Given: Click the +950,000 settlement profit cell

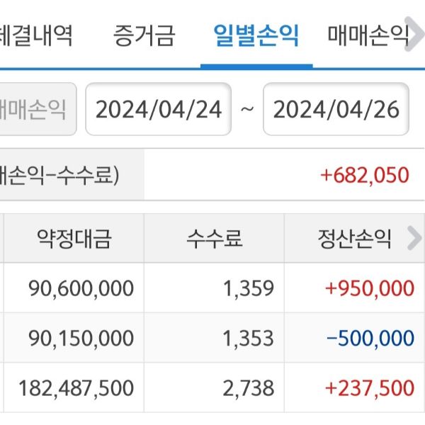Looking at the screenshot, I should click(369, 288).
